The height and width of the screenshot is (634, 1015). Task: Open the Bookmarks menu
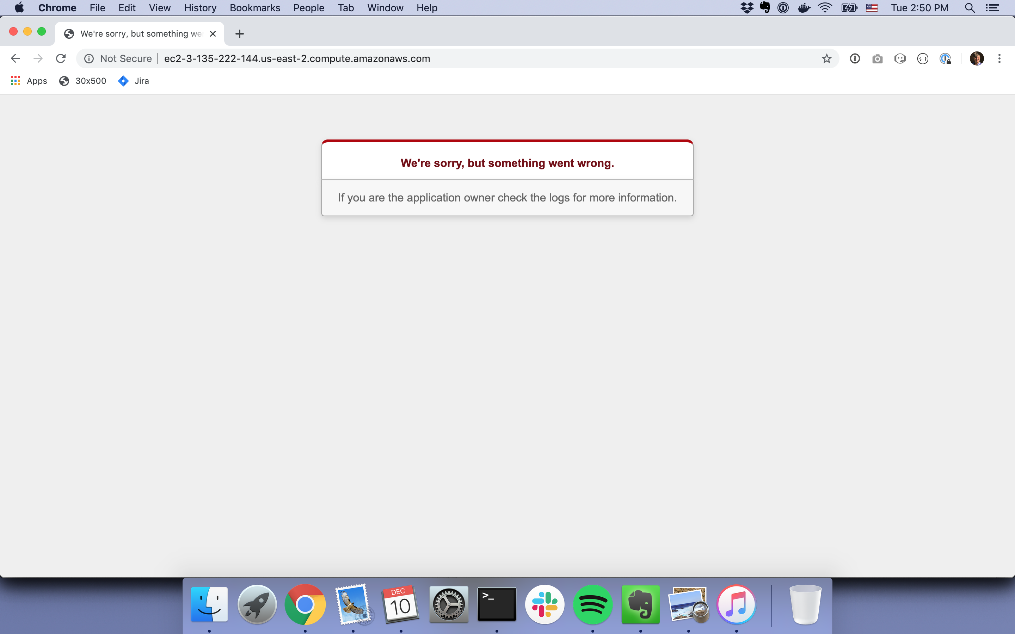pos(254,8)
